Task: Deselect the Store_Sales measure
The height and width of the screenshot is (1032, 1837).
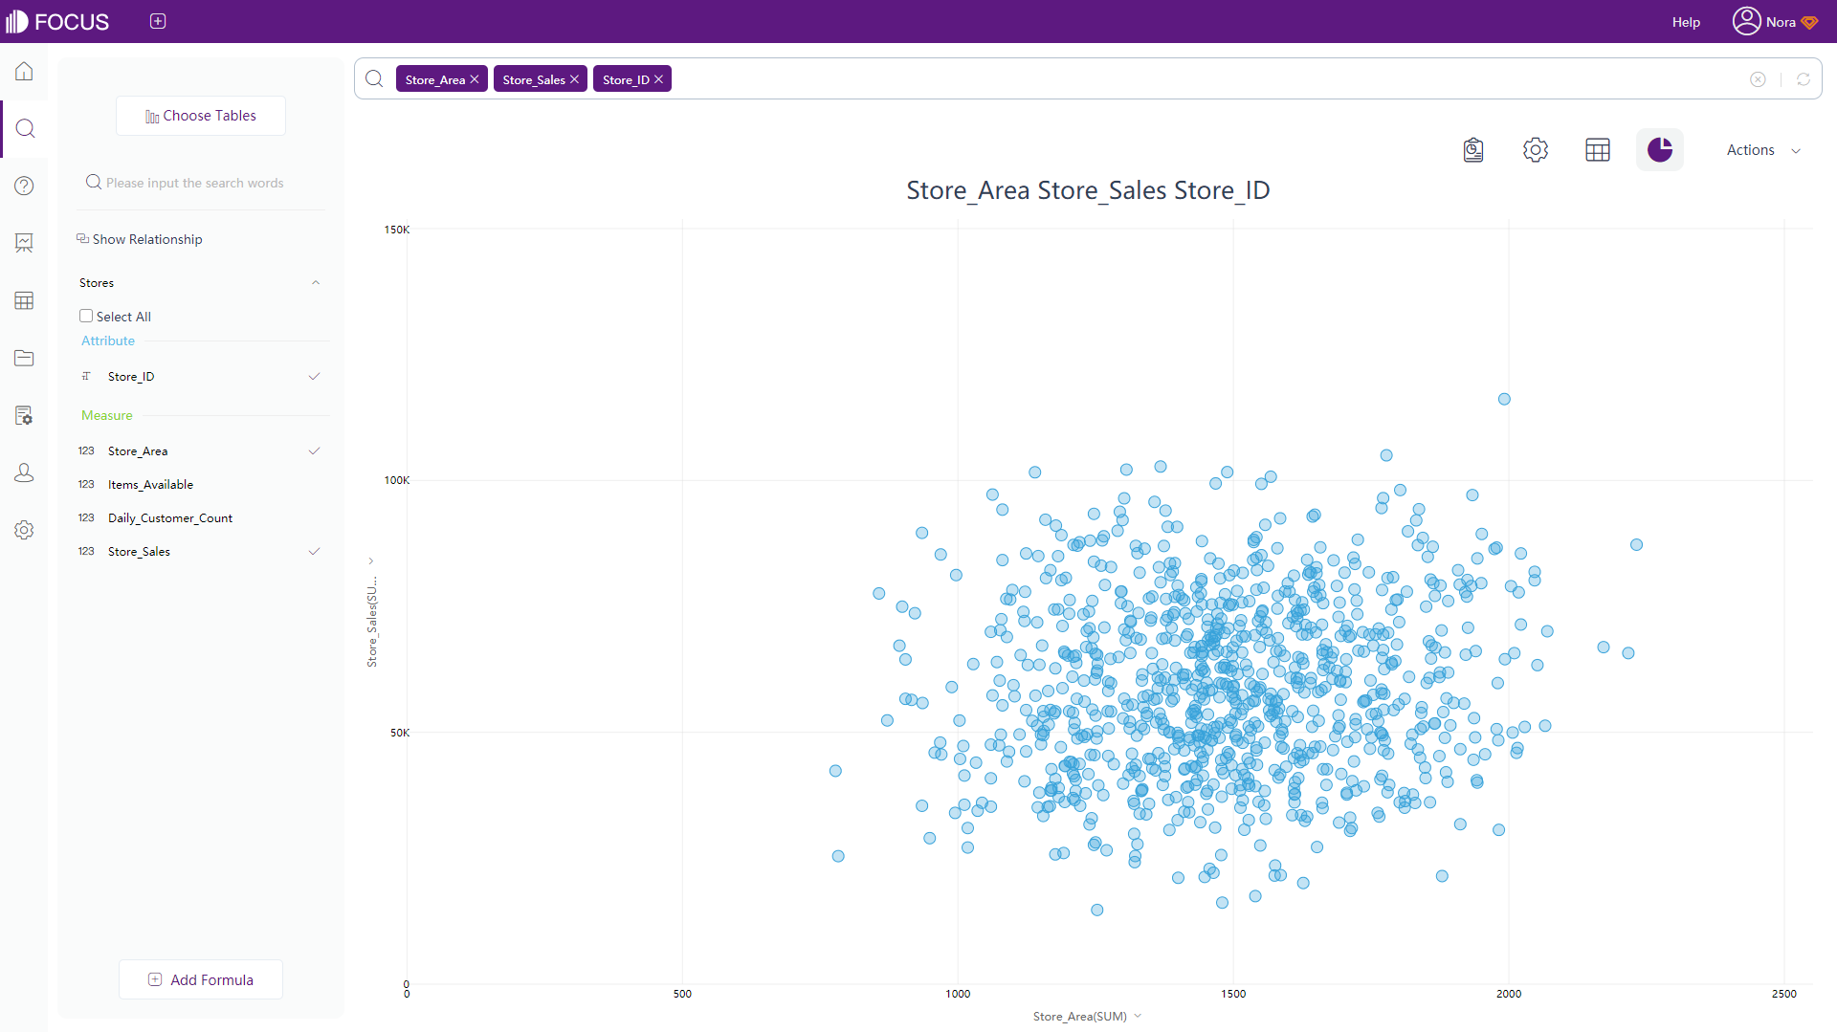Action: tap(201, 552)
